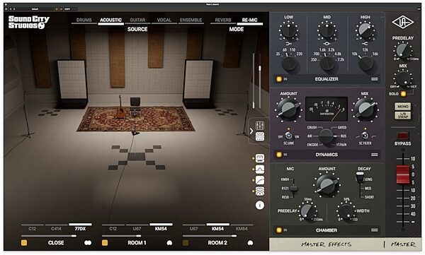Change the Close mic polar pattern icon
This screenshot has width=425, height=255.
pos(88,242)
